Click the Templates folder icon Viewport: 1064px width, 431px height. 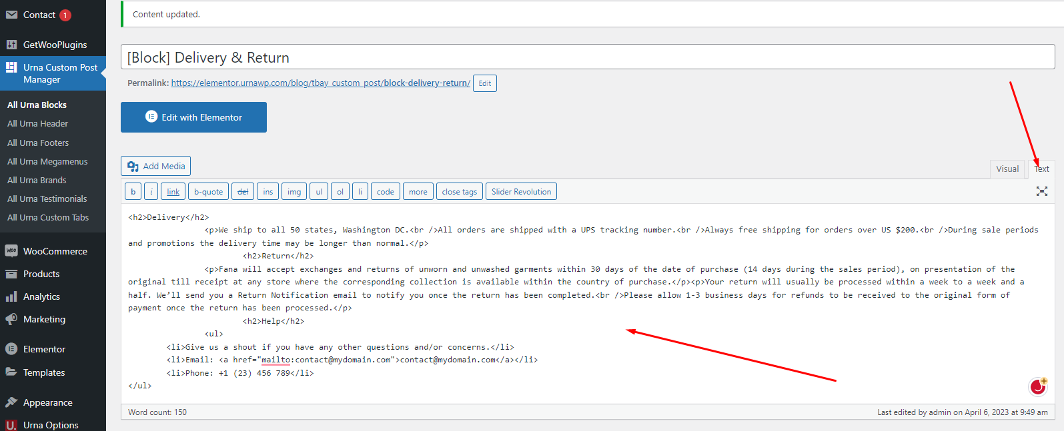[11, 372]
